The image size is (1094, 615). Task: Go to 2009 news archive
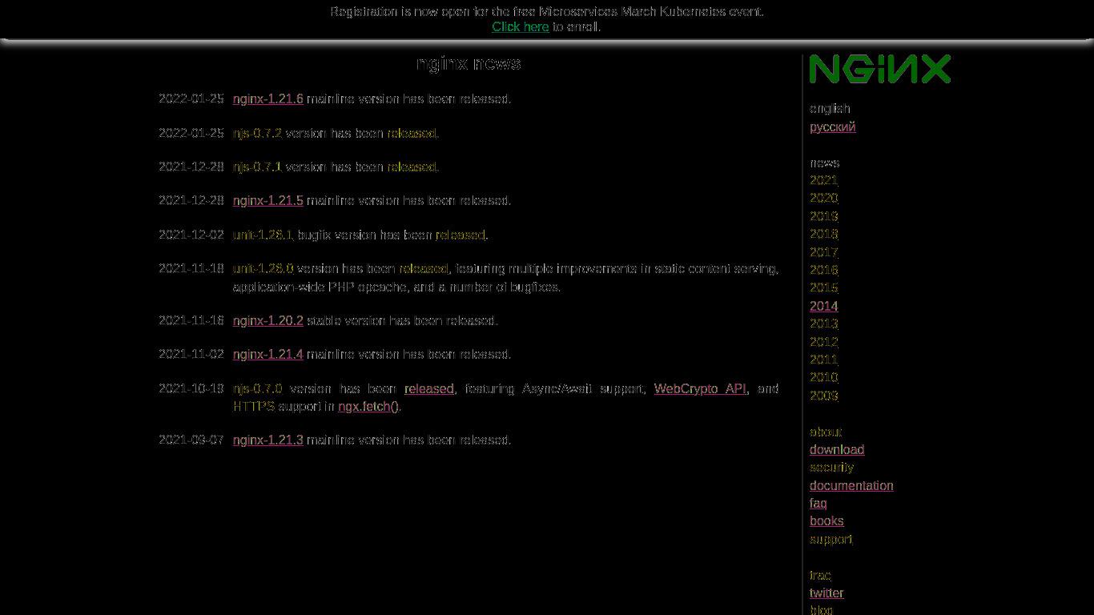[x=823, y=396]
